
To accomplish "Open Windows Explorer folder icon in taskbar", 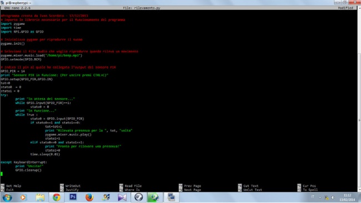I will [40, 197].
